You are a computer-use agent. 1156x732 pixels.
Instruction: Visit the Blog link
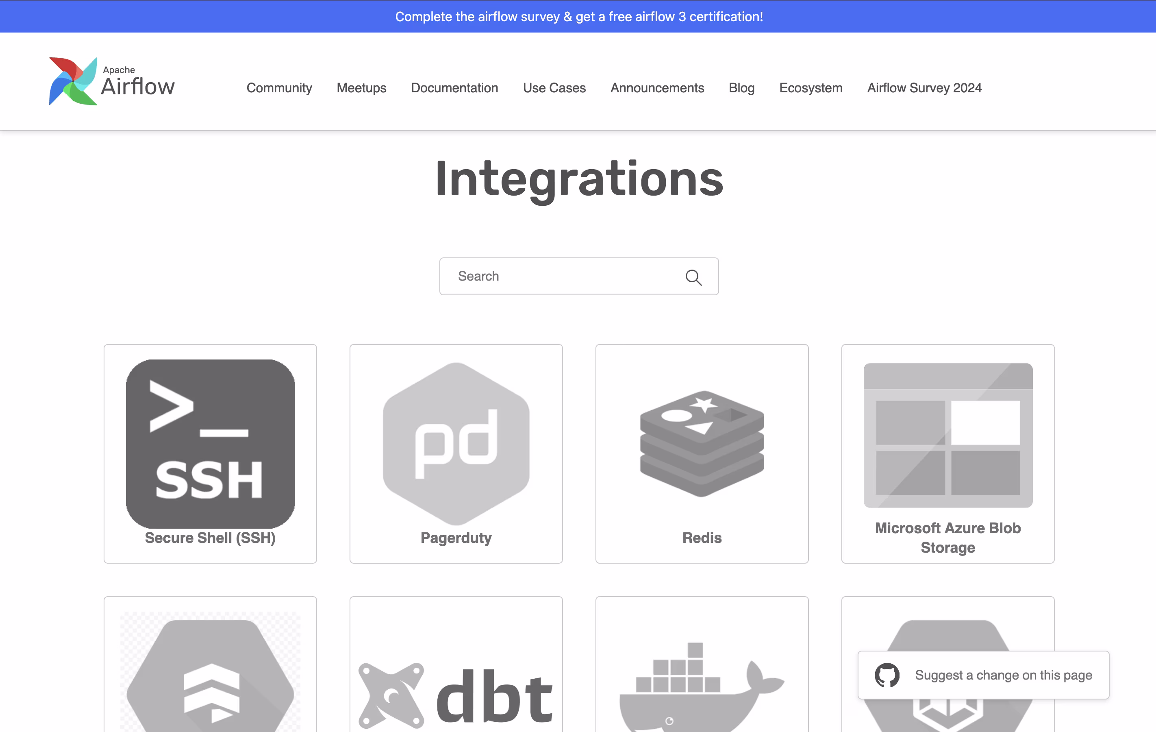[x=741, y=88]
